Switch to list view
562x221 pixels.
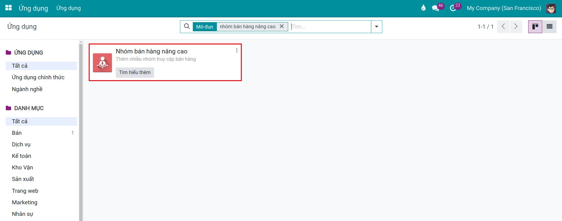click(x=550, y=27)
